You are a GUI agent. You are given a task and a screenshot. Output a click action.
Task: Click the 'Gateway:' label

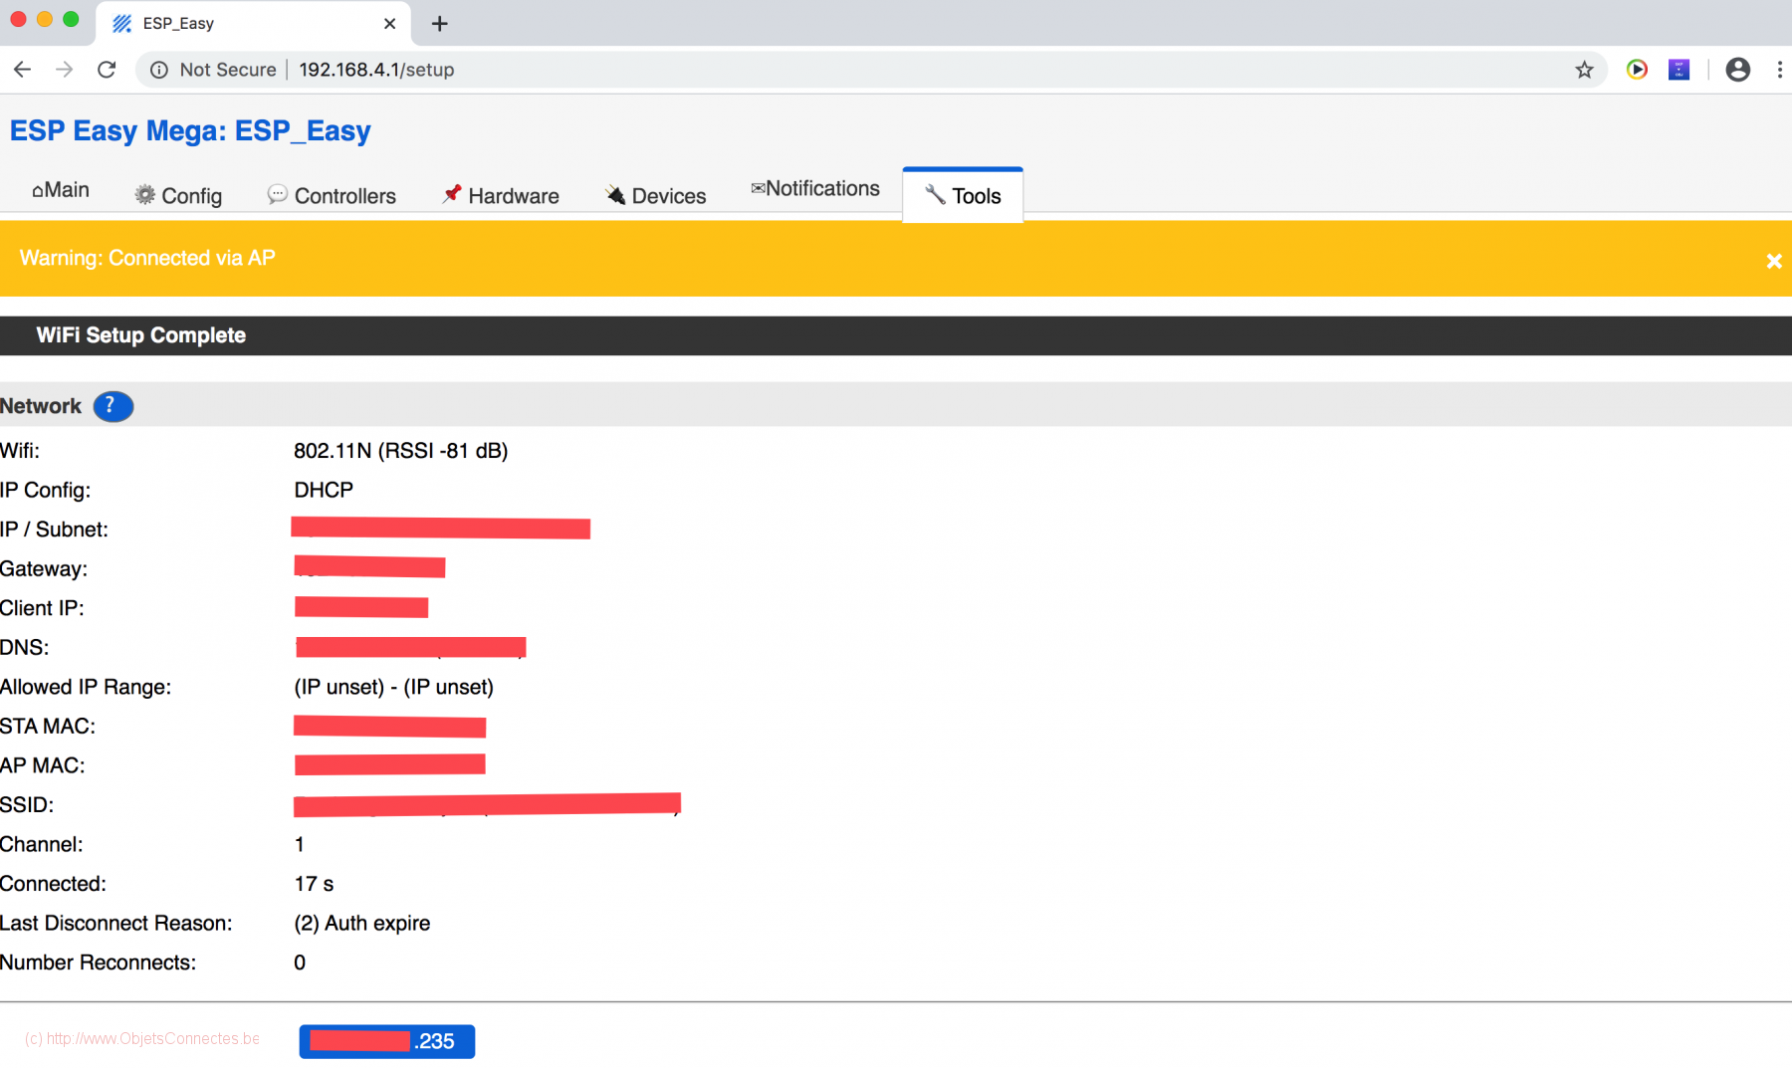coord(44,569)
